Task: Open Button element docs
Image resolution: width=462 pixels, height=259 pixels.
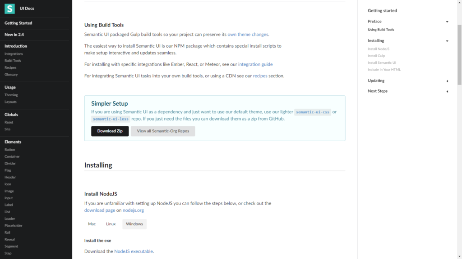Action: point(10,149)
